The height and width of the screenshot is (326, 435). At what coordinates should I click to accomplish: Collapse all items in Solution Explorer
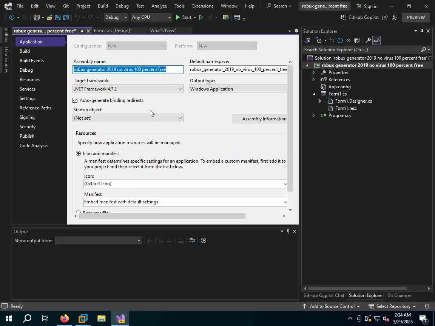[x=349, y=40]
